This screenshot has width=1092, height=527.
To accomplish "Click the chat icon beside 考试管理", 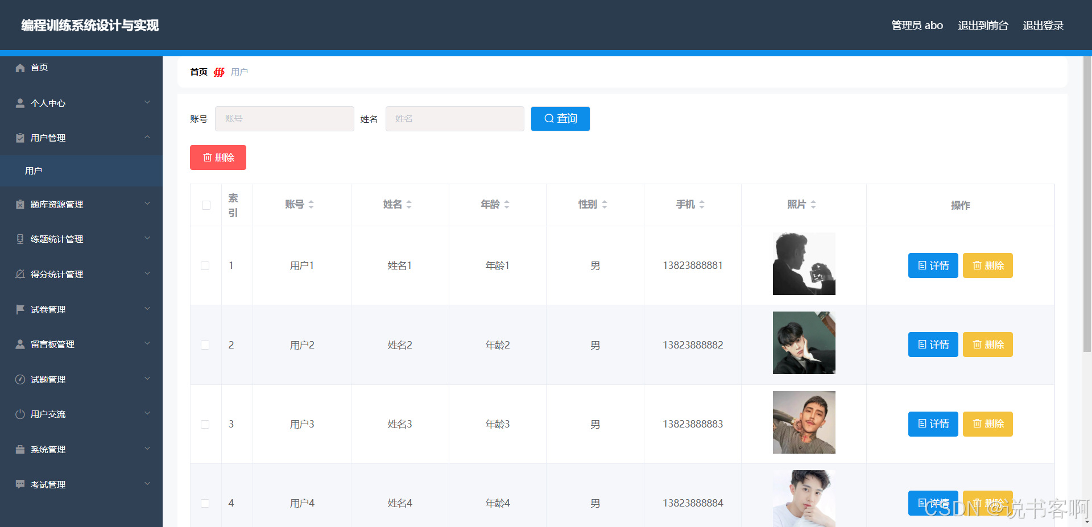I will (x=20, y=484).
